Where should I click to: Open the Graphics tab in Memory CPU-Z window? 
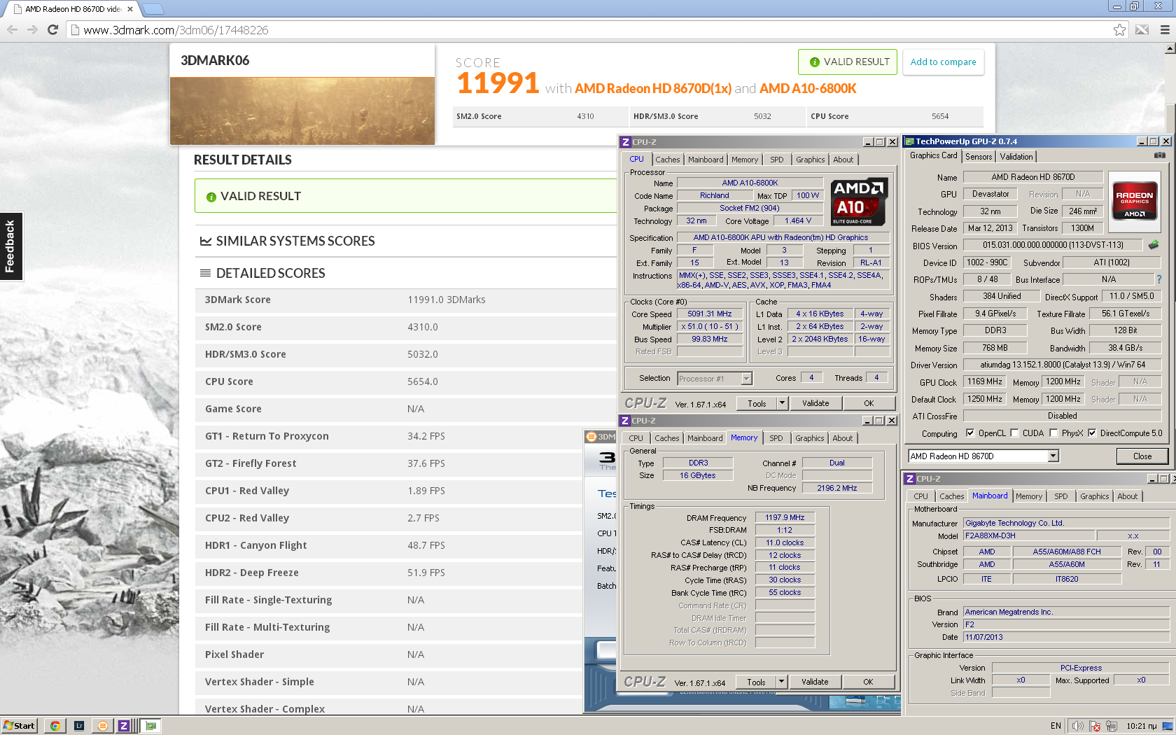click(809, 438)
